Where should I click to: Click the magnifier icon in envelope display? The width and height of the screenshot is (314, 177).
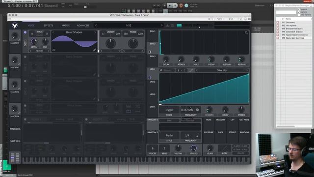(246, 33)
